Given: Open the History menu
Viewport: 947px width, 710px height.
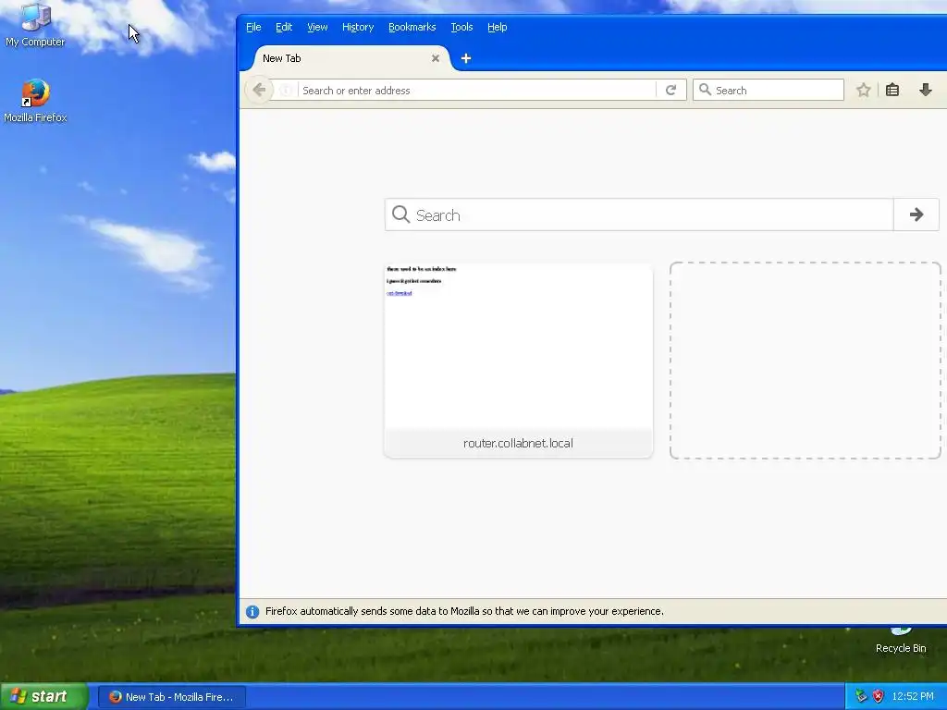Looking at the screenshot, I should pos(358,27).
